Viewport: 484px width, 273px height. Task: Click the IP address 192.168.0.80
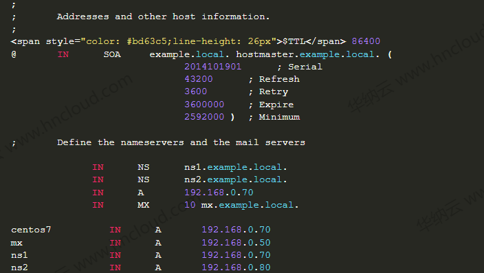pos(236,267)
